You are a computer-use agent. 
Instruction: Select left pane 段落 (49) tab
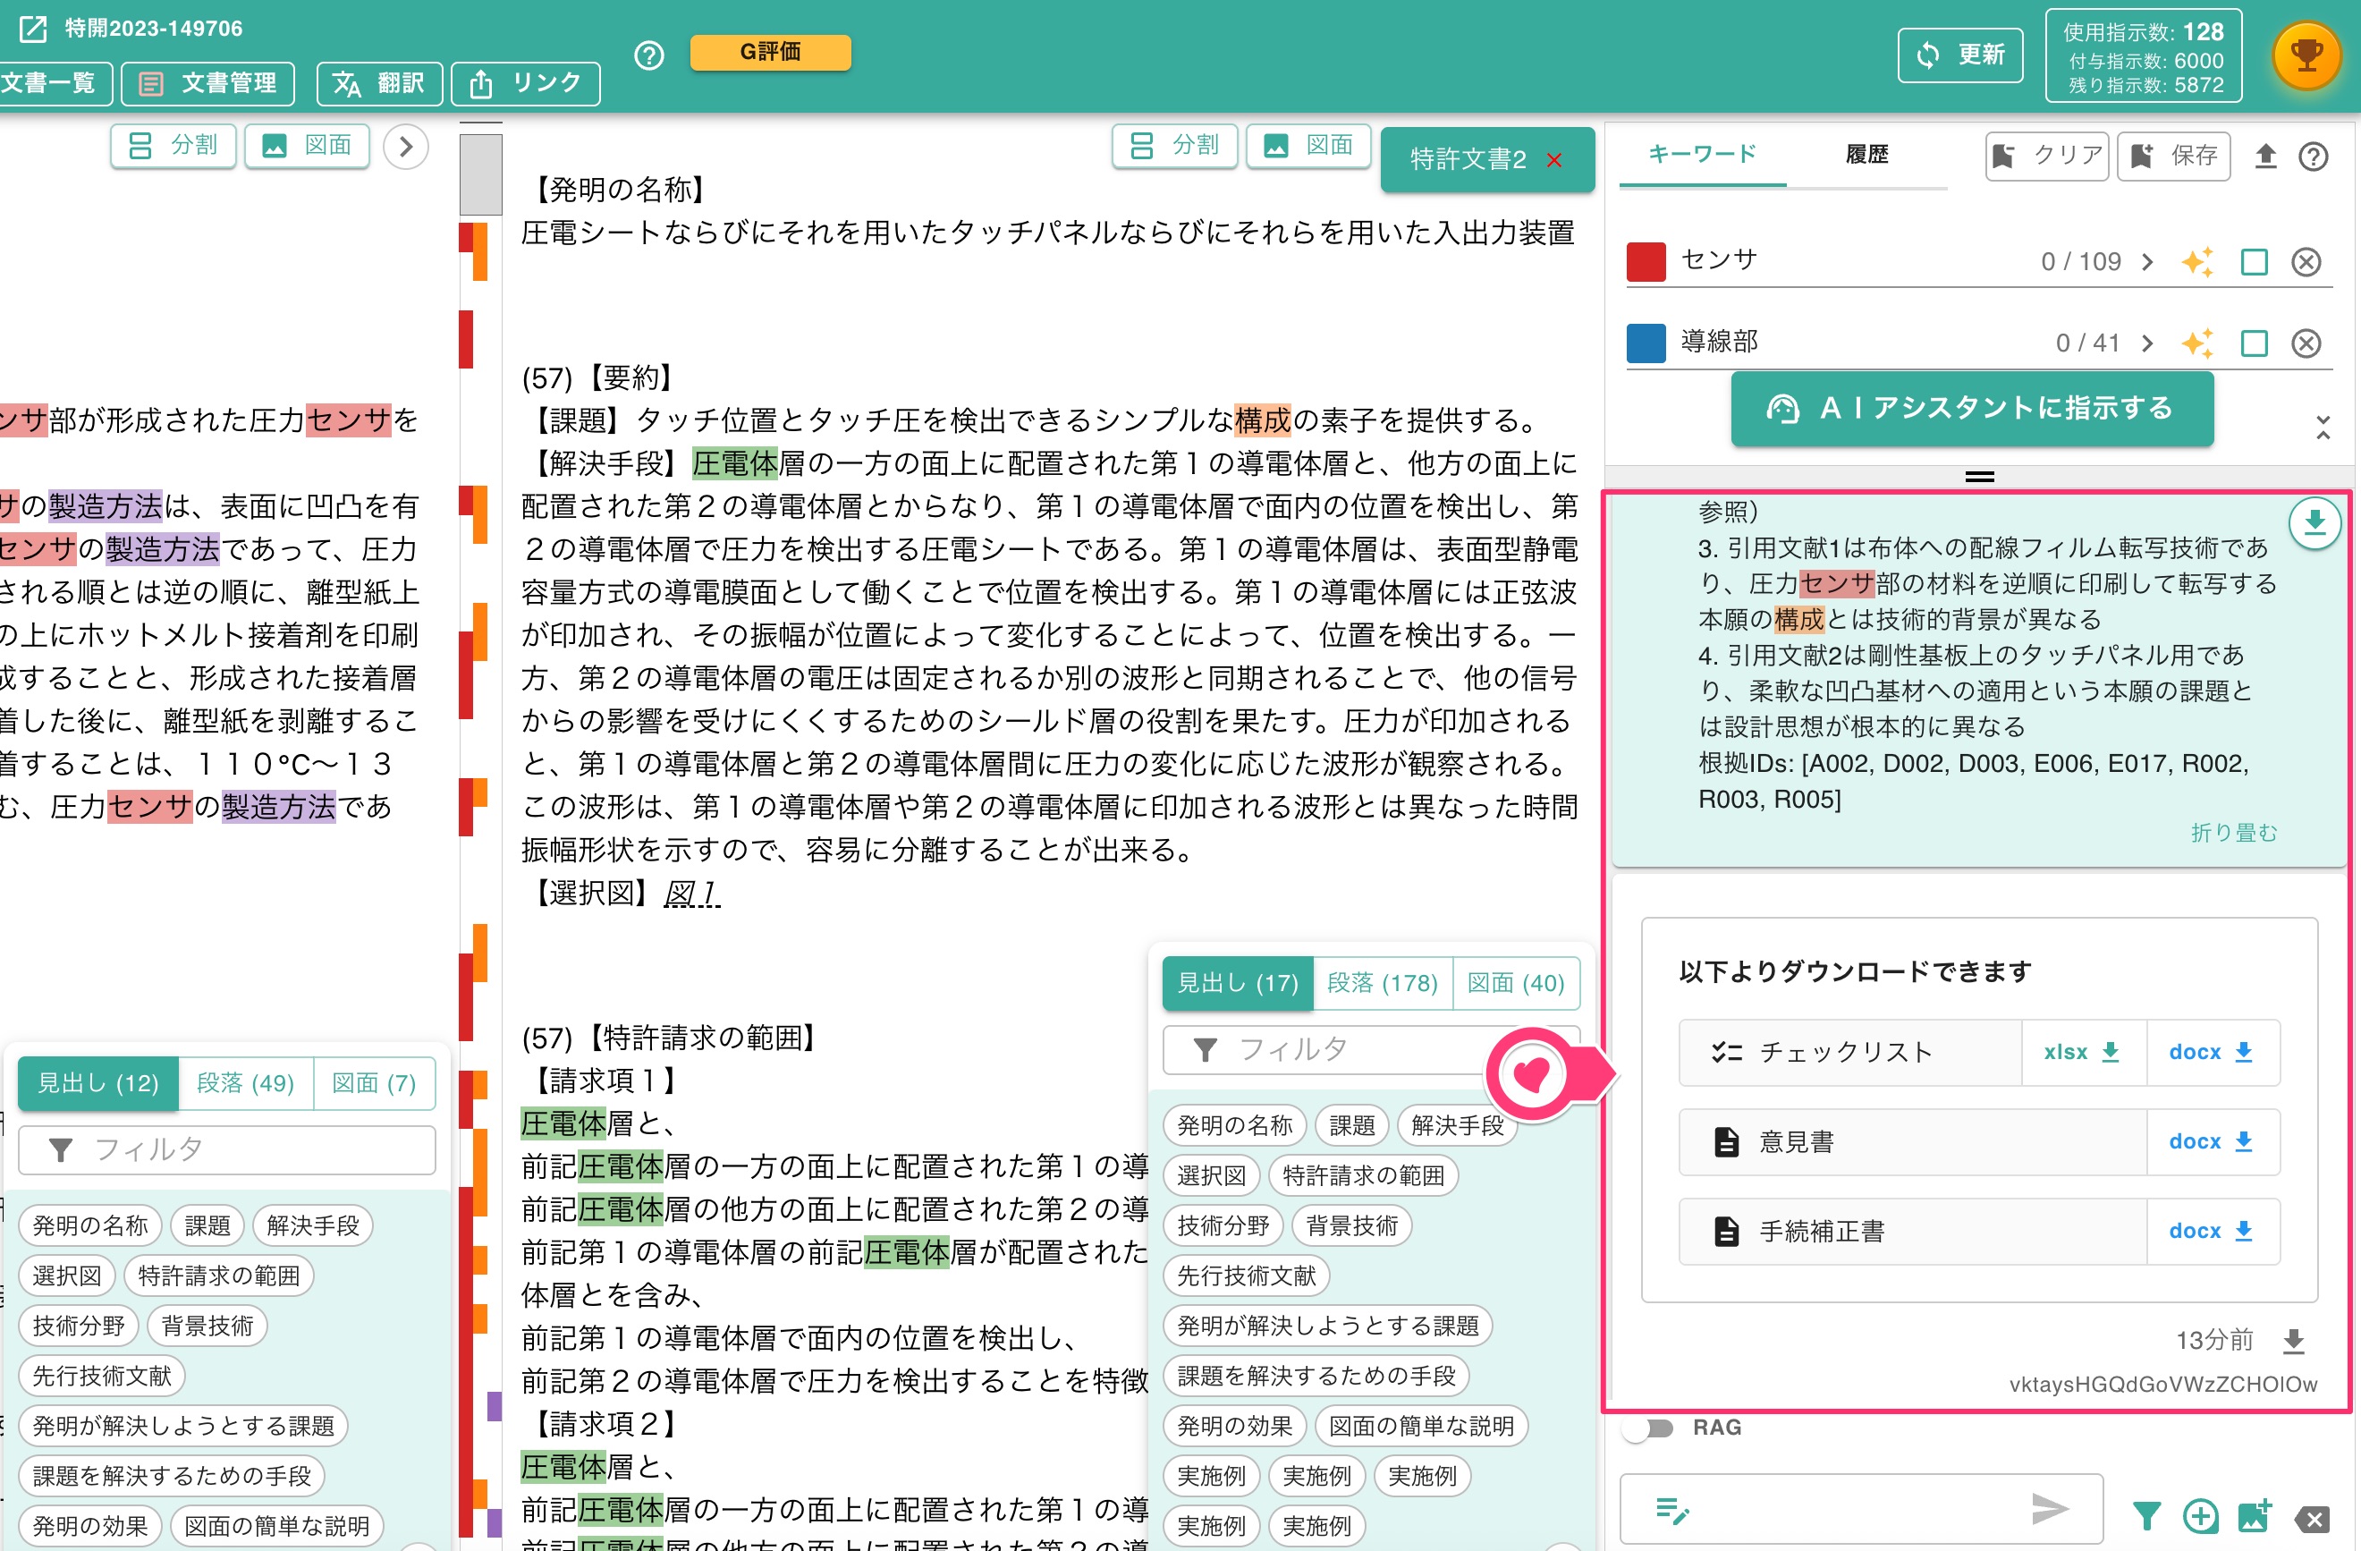point(245,1082)
